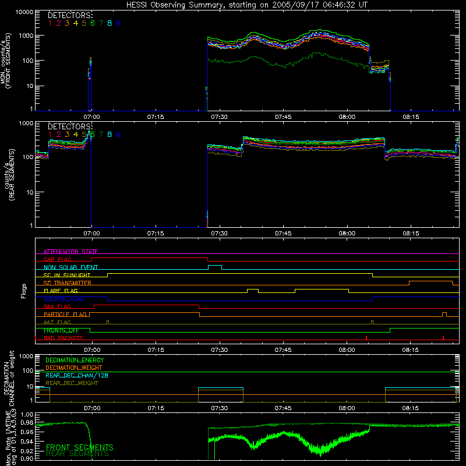Screen dimensions: 466x466
Task: Click the DETECTORS: legend in the front segments panel
Action: click(x=70, y=15)
